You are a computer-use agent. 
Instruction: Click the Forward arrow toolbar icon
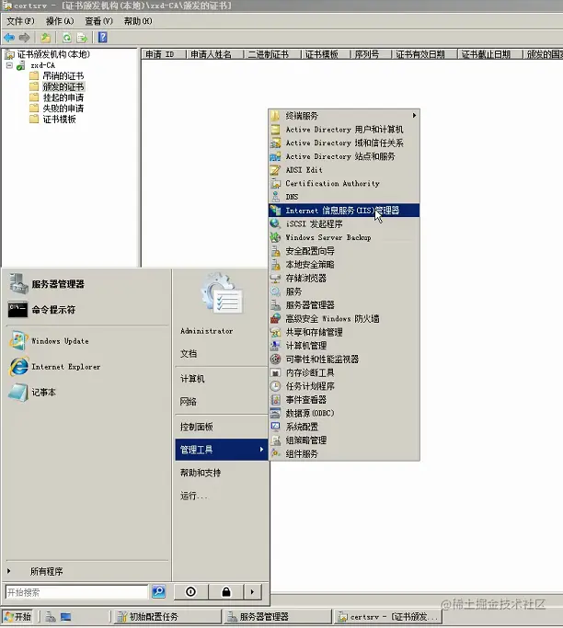tap(25, 38)
